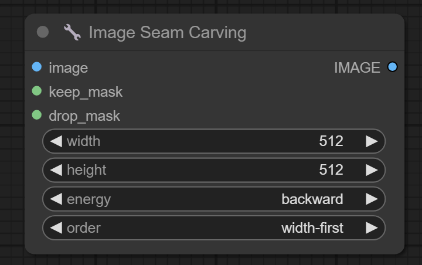Decrease height with the left arrow
This screenshot has width=422, height=265.
click(56, 170)
